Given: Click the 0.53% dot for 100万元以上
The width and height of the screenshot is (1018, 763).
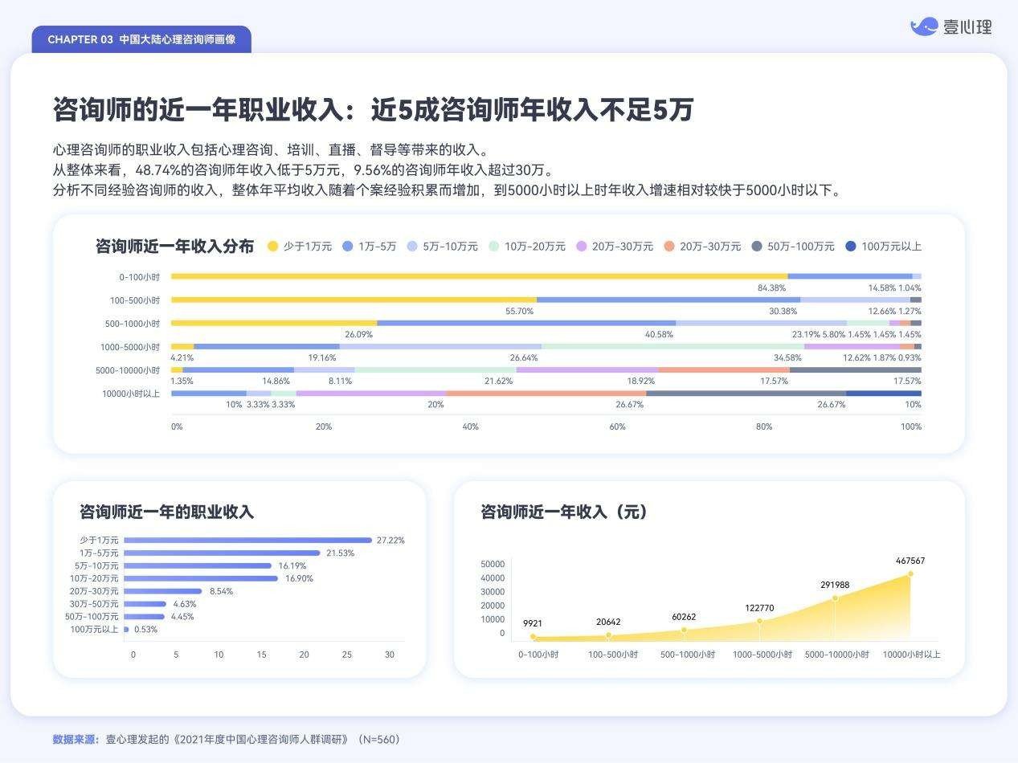Looking at the screenshot, I should [x=126, y=630].
